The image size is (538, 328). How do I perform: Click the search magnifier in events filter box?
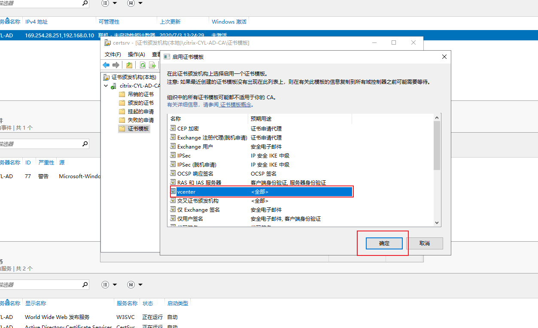(85, 144)
